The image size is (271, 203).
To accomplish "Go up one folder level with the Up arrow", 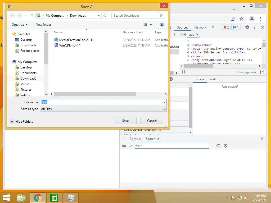I will [32, 16].
